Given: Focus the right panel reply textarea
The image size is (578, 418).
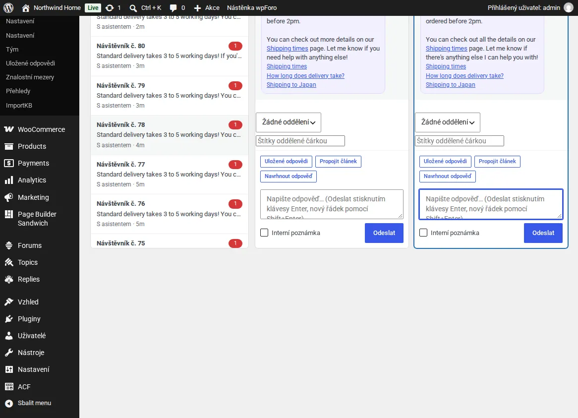Looking at the screenshot, I should tap(491, 204).
